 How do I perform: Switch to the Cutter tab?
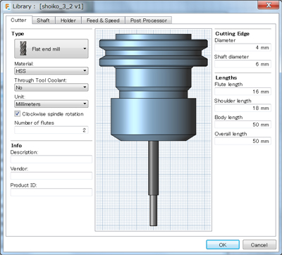click(x=18, y=20)
